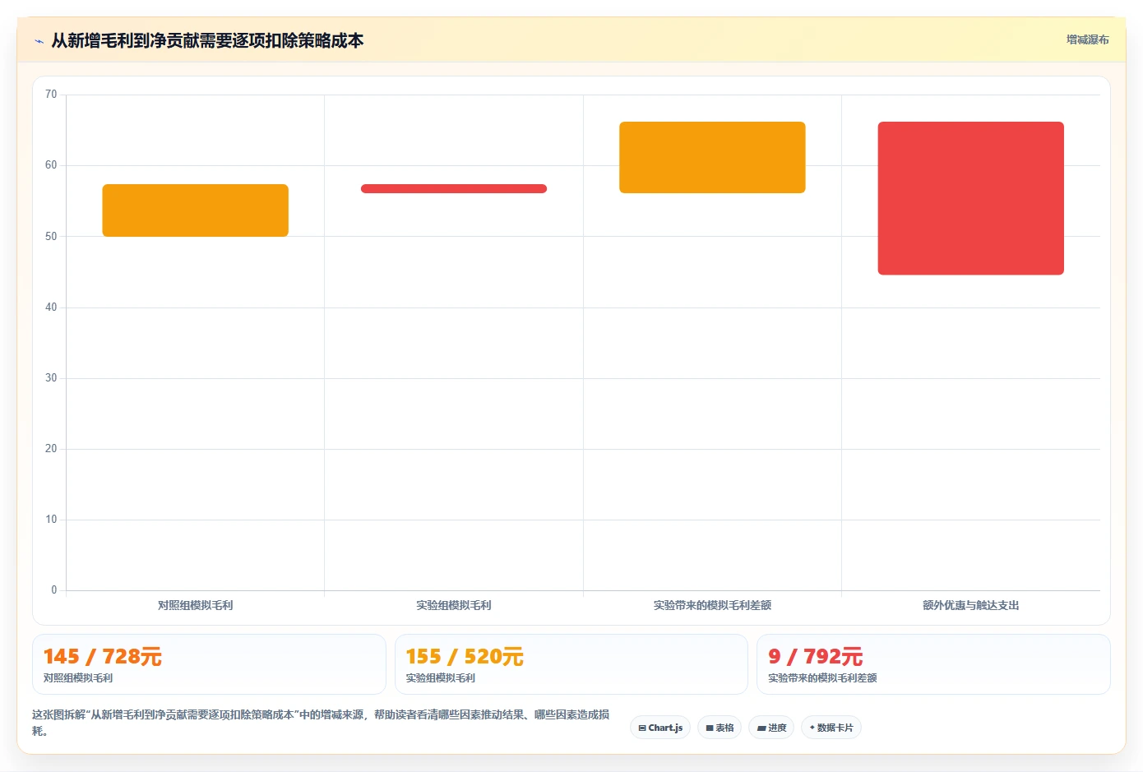
Task: Click the 增减瀑布 label in header
Action: pyautogui.click(x=1087, y=39)
